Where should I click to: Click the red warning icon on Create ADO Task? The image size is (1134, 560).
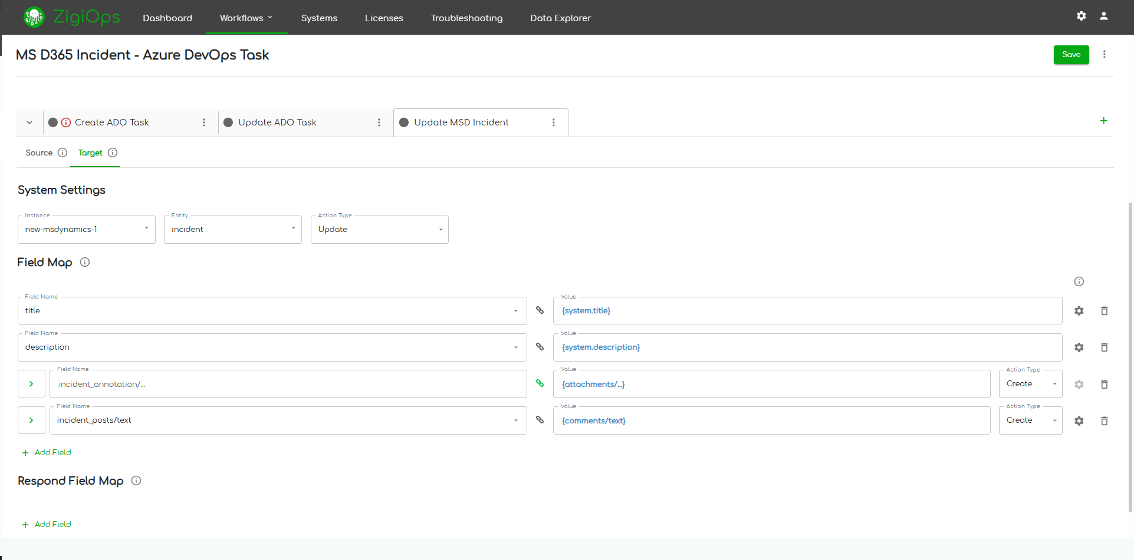pyautogui.click(x=66, y=122)
